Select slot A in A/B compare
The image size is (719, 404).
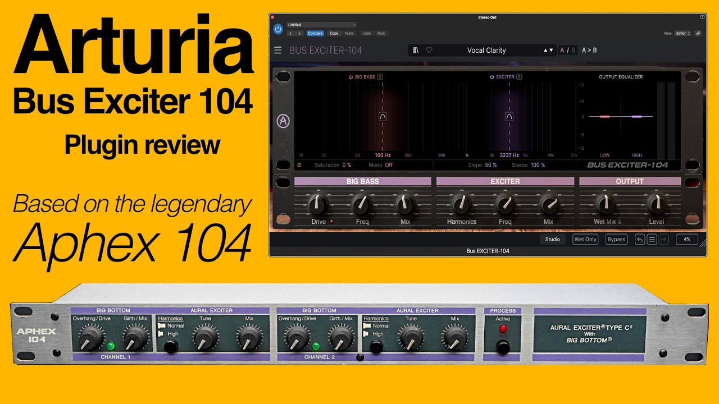click(x=562, y=50)
